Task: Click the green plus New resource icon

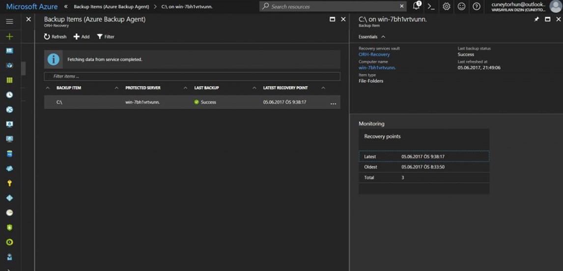Action: click(10, 36)
